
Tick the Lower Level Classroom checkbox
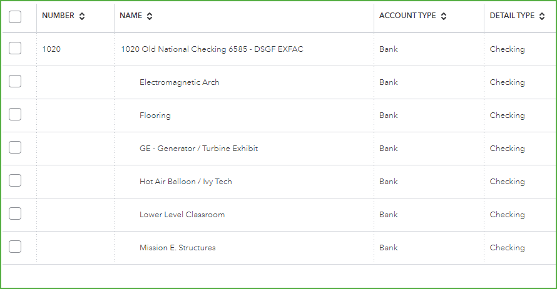pyautogui.click(x=15, y=214)
